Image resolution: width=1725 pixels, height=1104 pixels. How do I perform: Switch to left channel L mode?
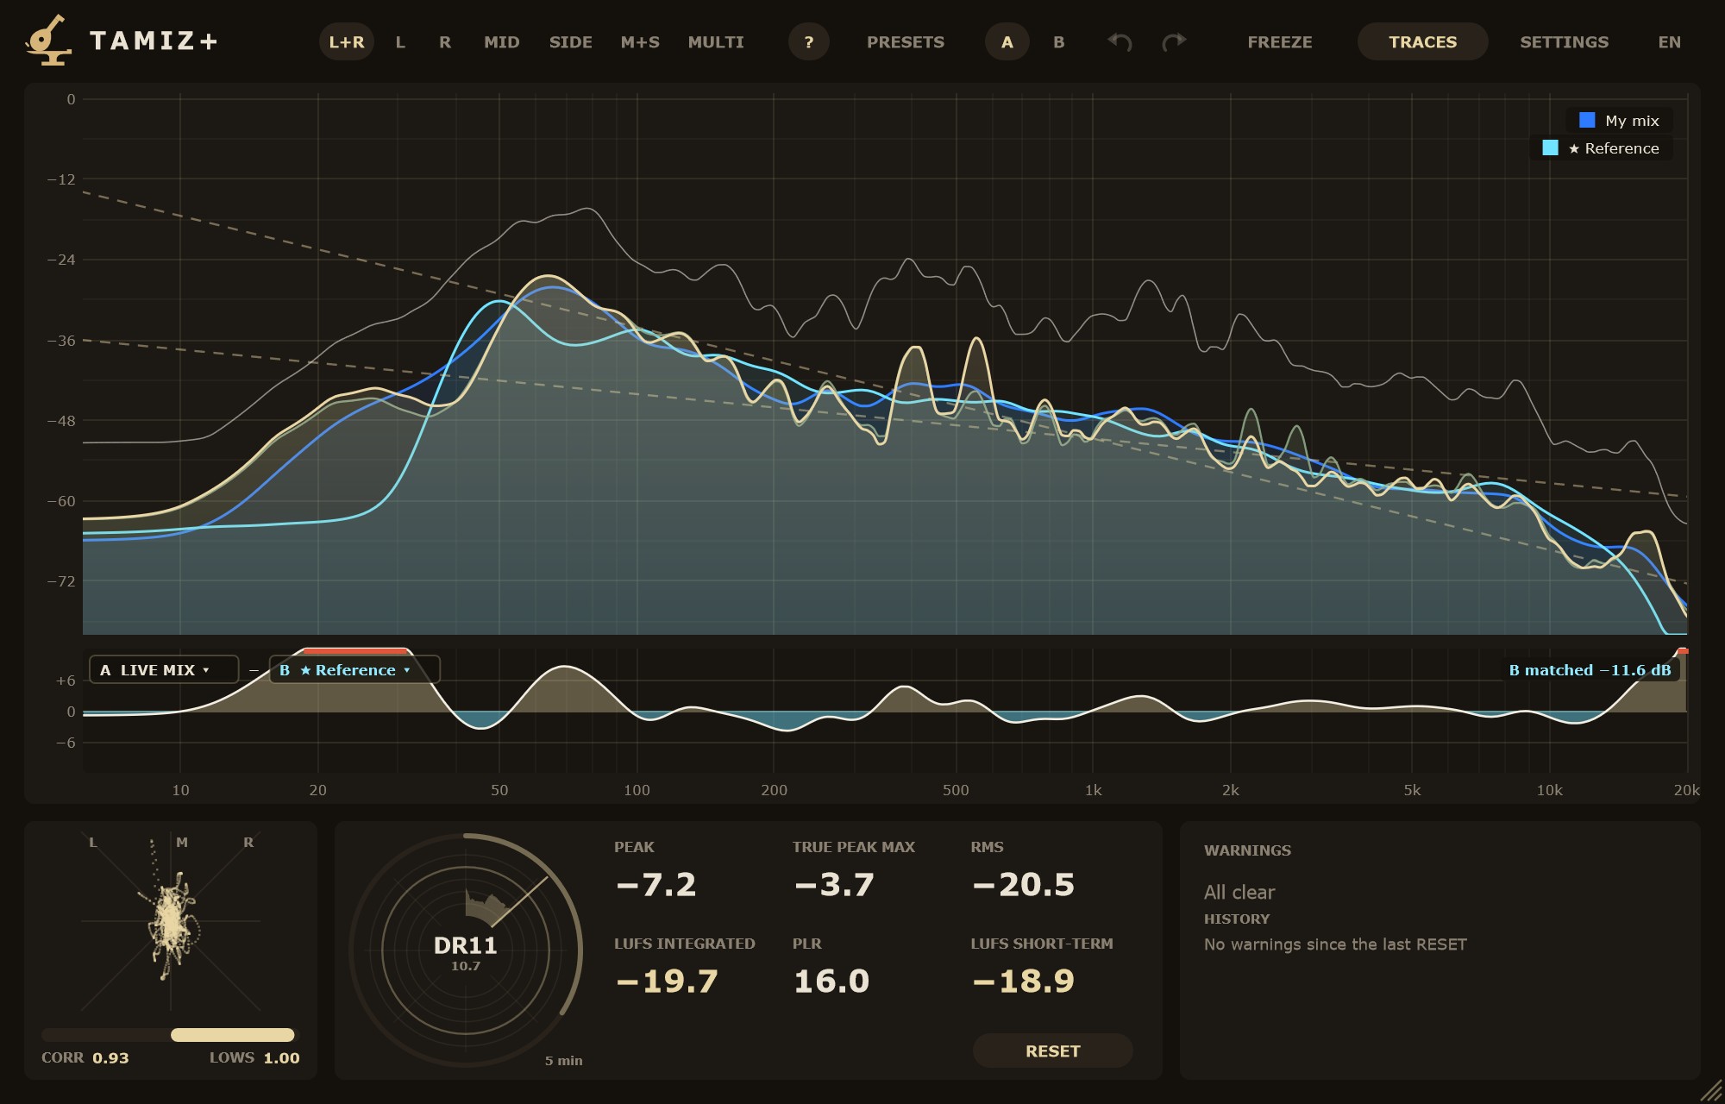coord(400,41)
